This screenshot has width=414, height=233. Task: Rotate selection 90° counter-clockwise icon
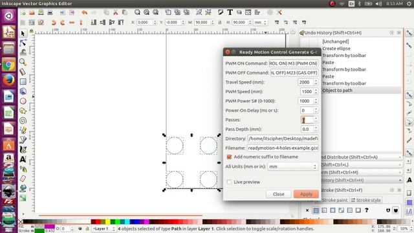(54, 23)
